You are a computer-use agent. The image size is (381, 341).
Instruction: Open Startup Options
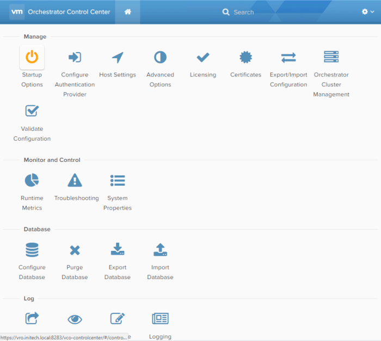tap(32, 58)
